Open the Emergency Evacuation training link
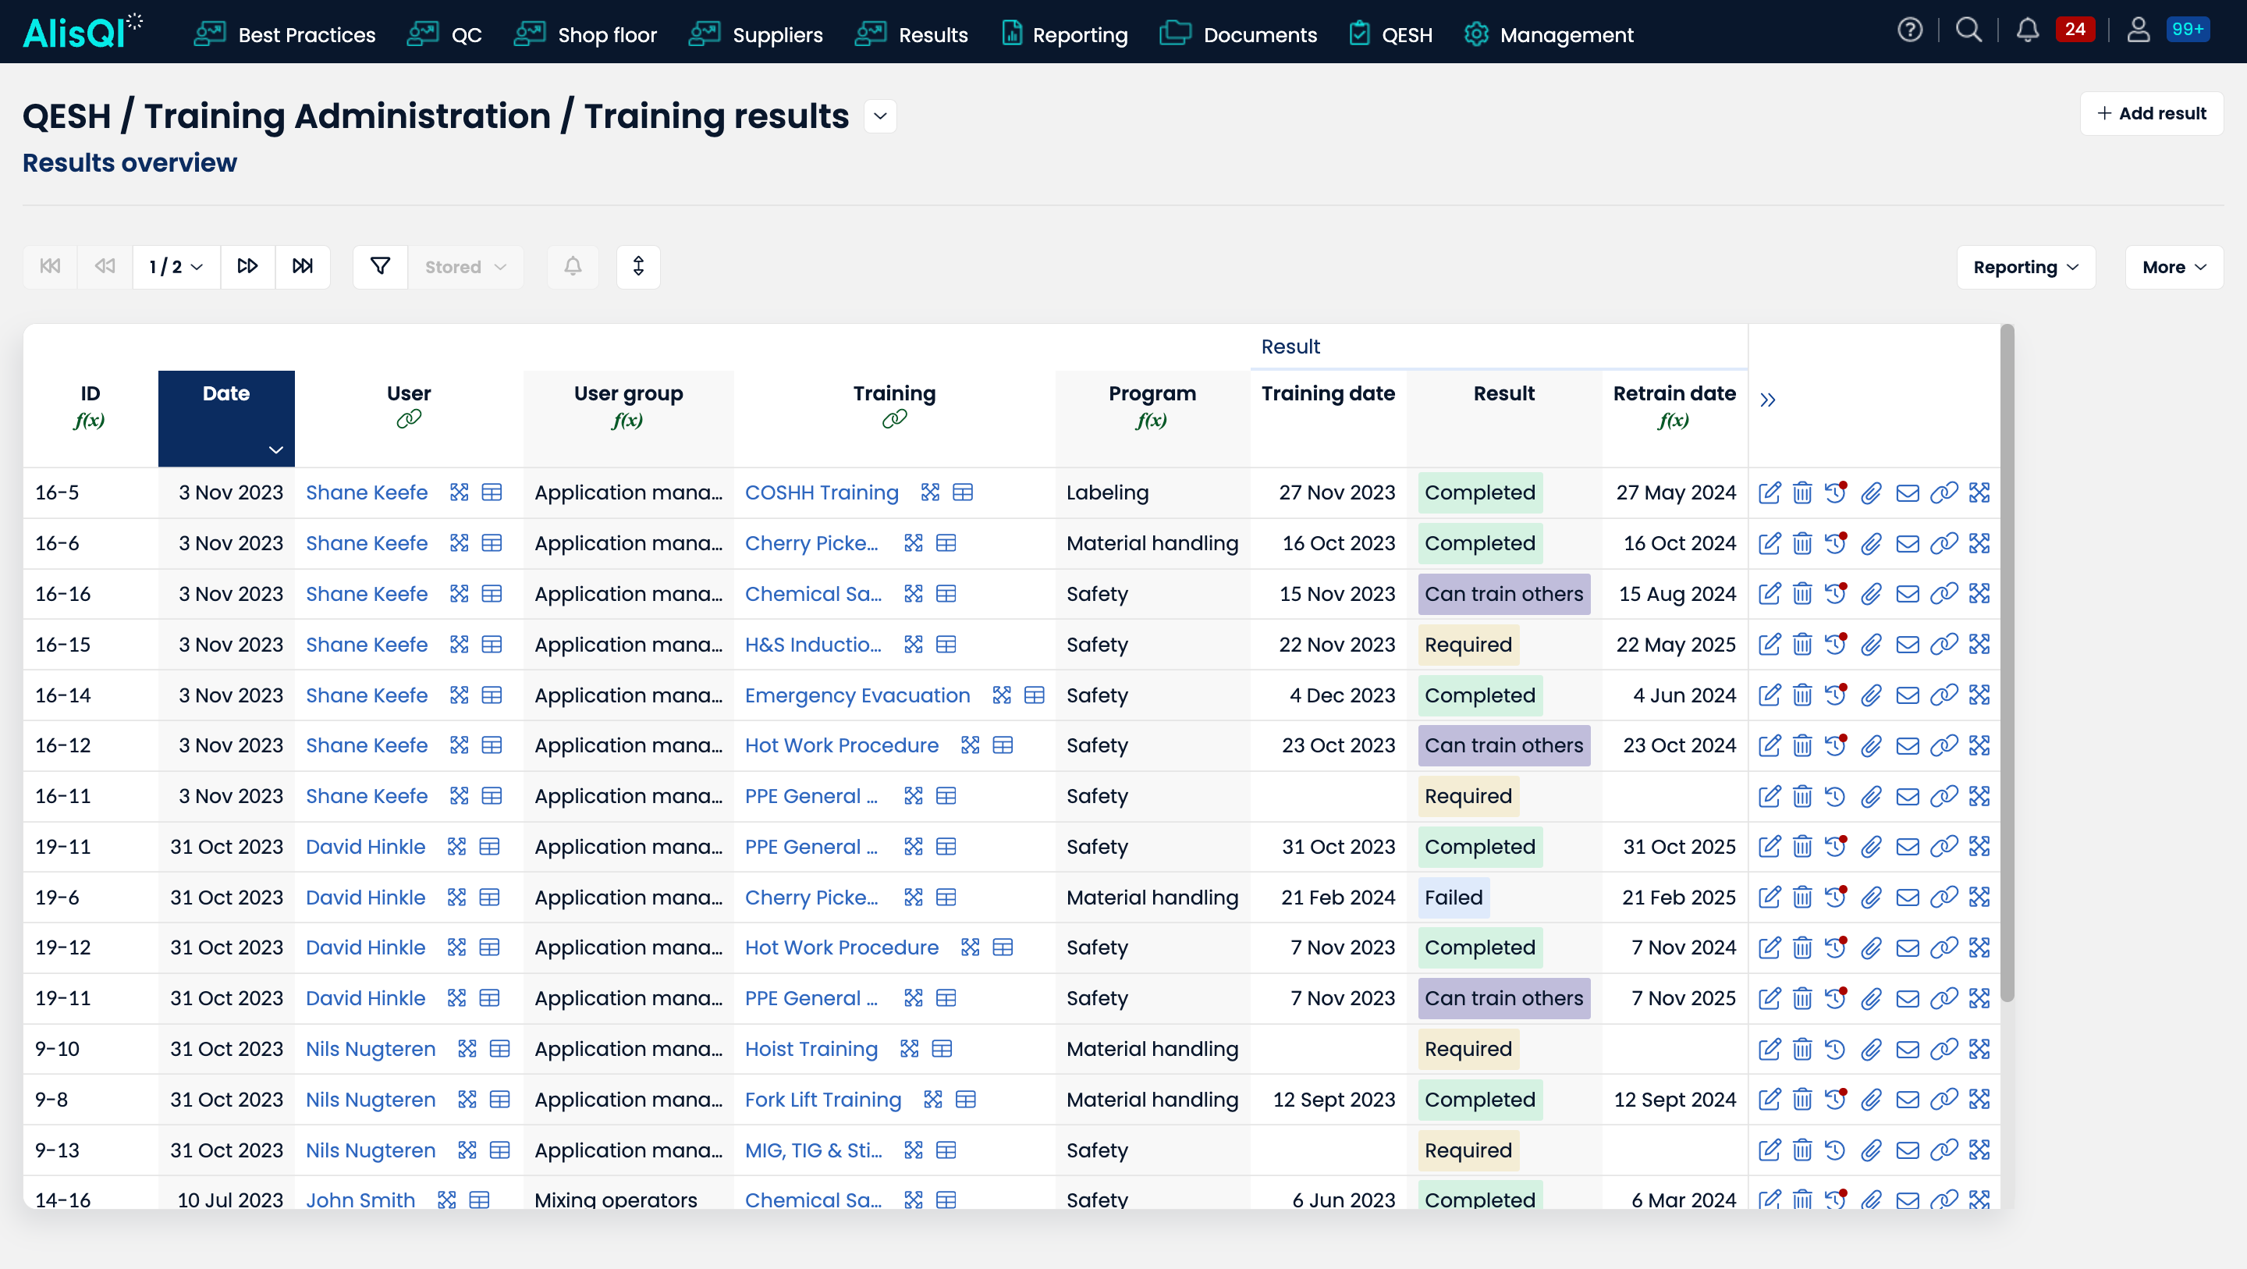The height and width of the screenshot is (1269, 2247). tap(857, 695)
